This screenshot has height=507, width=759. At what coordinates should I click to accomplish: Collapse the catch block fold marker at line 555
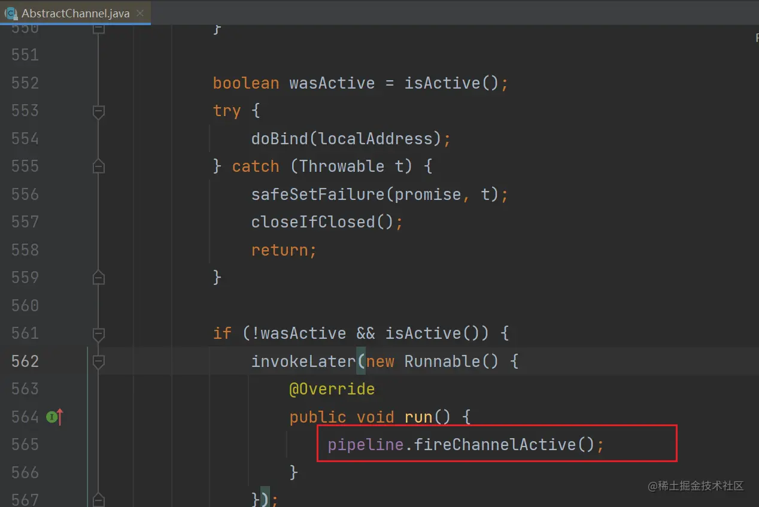[x=99, y=166]
